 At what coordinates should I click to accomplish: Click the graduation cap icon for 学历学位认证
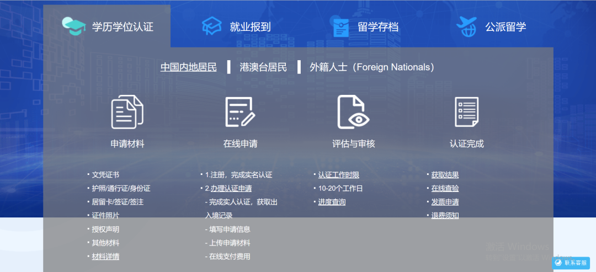coord(74,26)
